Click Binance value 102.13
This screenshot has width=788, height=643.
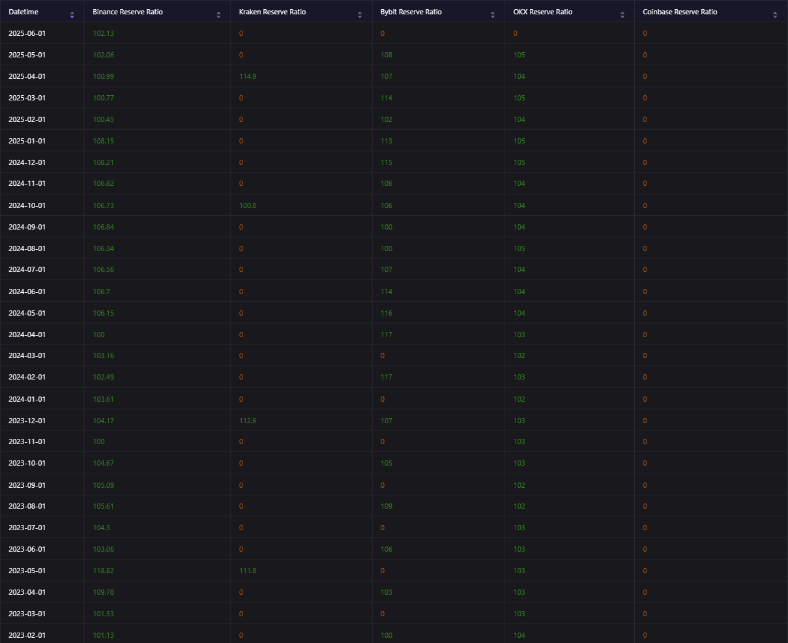103,33
